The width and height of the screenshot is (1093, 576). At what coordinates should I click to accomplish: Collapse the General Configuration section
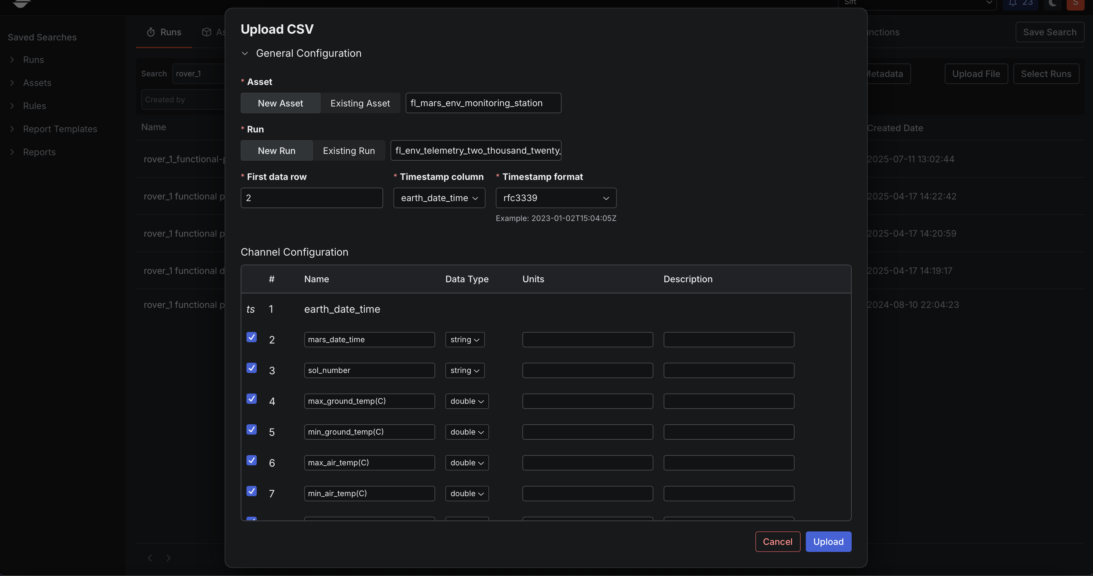245,54
